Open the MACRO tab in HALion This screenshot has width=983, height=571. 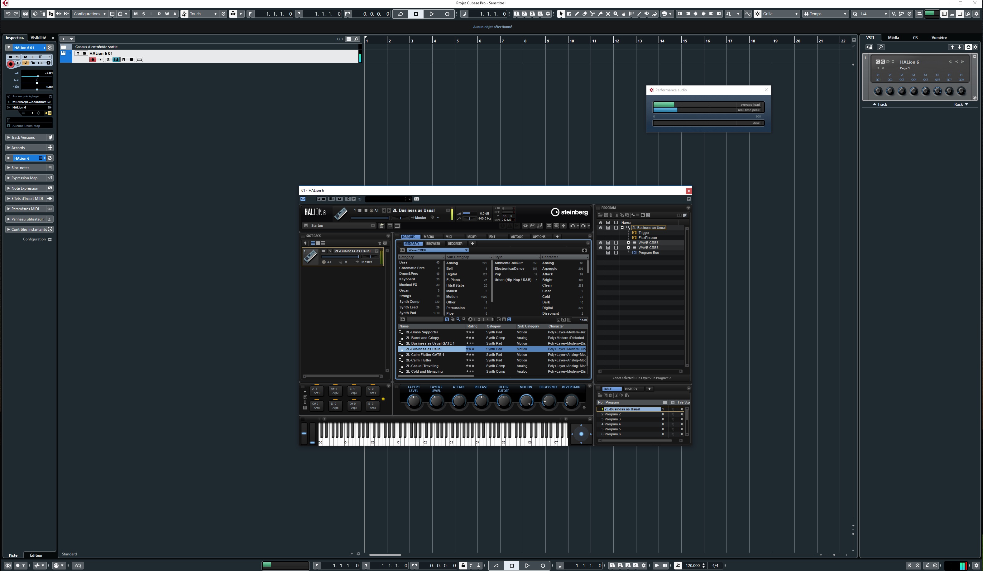429,236
